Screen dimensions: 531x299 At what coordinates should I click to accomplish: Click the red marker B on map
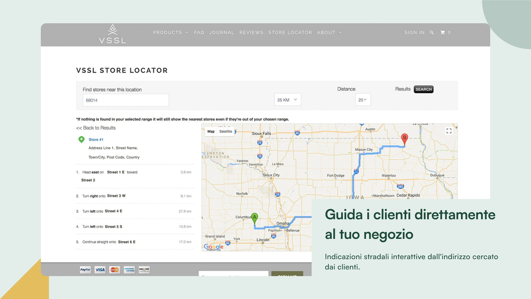[x=405, y=139]
